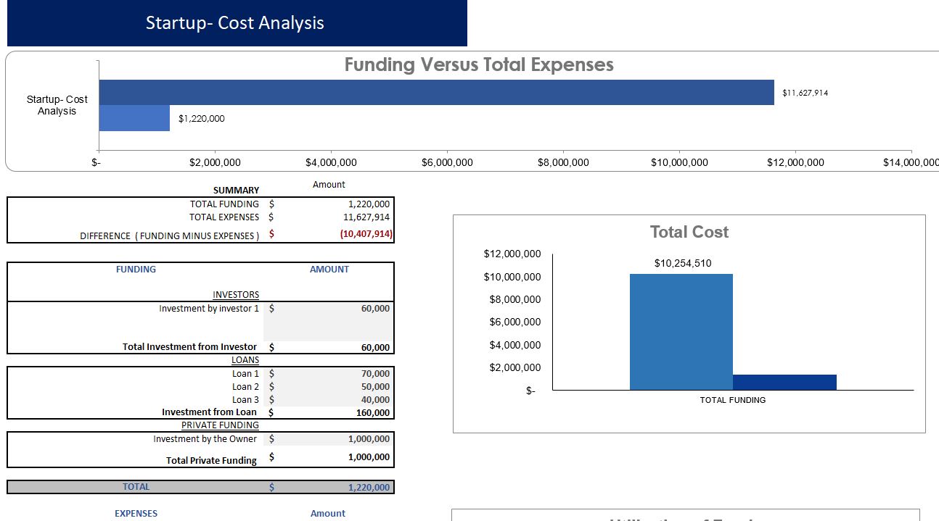Select the TOTAL row showing 1,220,000

(348, 487)
